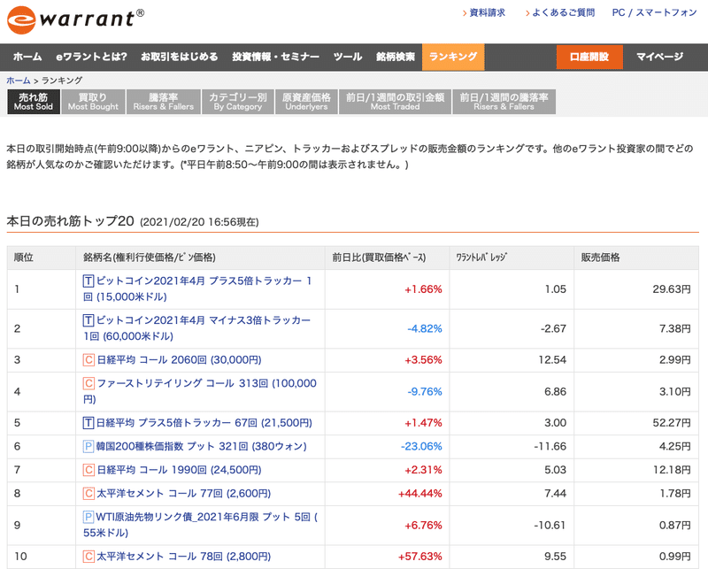Open the マイページ menu item
Viewport: 708px width, 569px height.
(x=659, y=57)
